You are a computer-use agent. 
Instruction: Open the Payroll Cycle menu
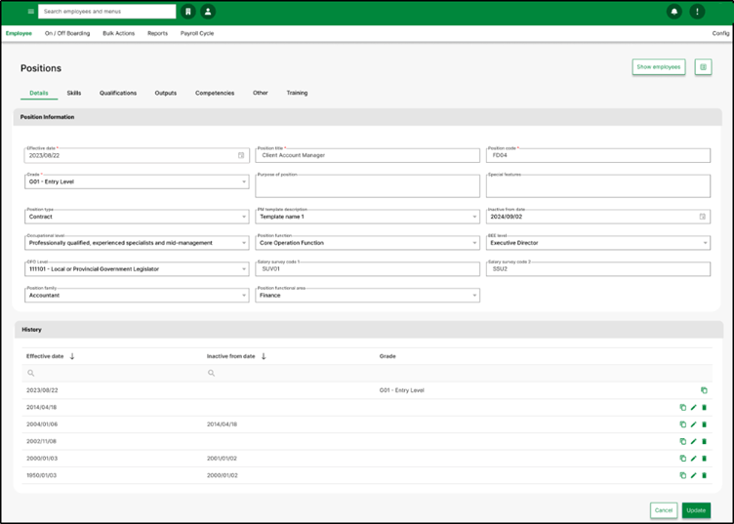(x=197, y=33)
